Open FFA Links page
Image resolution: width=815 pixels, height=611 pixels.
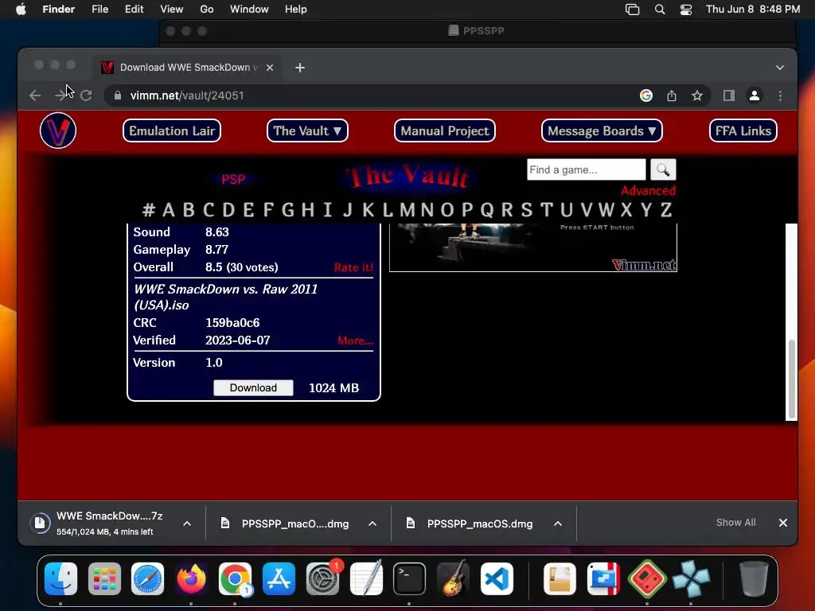click(743, 130)
